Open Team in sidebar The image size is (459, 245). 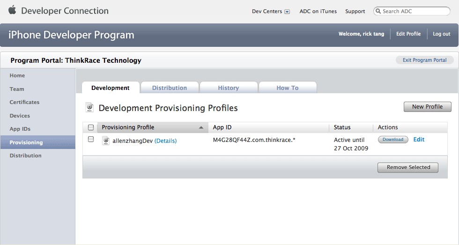tap(17, 89)
